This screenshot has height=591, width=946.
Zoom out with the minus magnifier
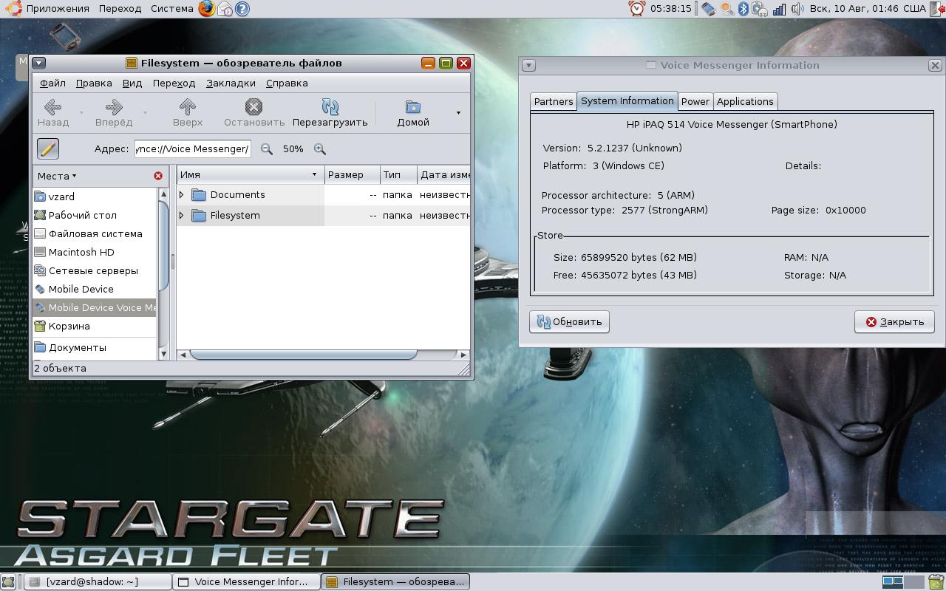coord(267,149)
